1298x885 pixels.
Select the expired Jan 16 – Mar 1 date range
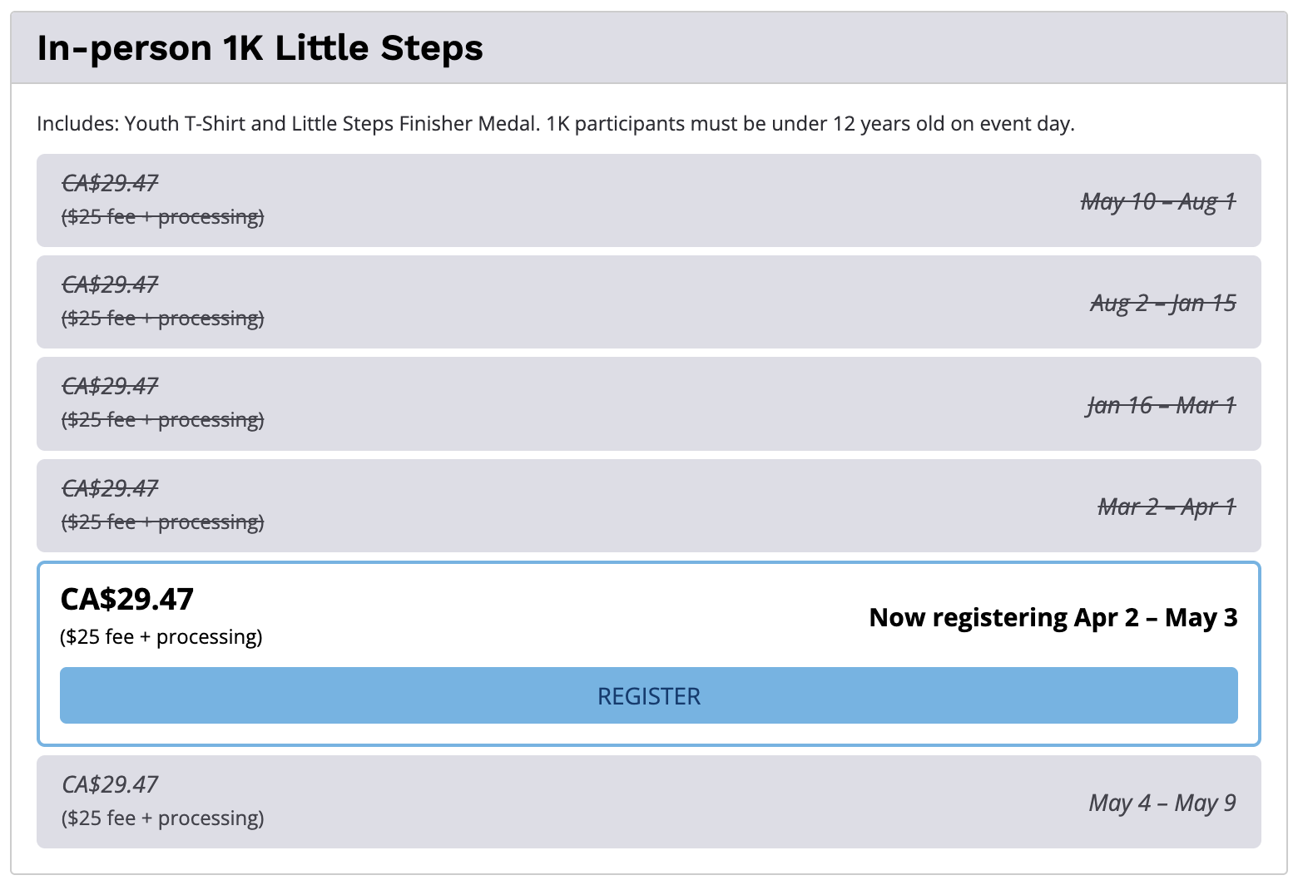point(1161,405)
